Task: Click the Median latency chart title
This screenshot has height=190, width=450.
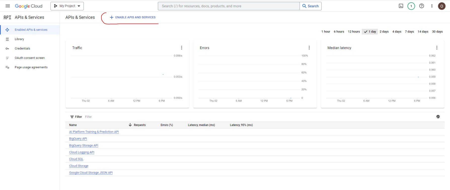Action: (x=339, y=48)
